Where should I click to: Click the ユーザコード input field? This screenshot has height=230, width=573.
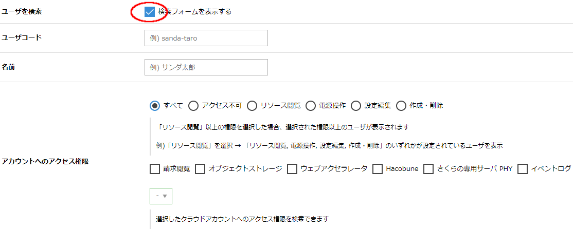tap(206, 38)
